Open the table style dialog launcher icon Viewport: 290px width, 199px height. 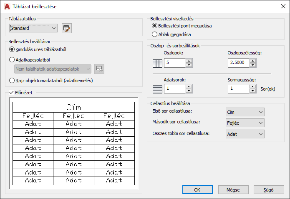(x=67, y=28)
